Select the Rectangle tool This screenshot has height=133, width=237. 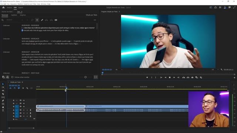click(3, 104)
